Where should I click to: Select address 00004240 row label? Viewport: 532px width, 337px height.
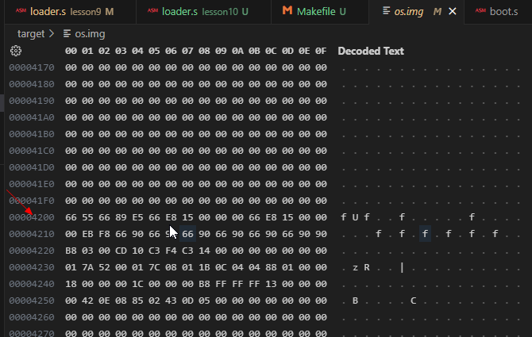[x=32, y=284]
